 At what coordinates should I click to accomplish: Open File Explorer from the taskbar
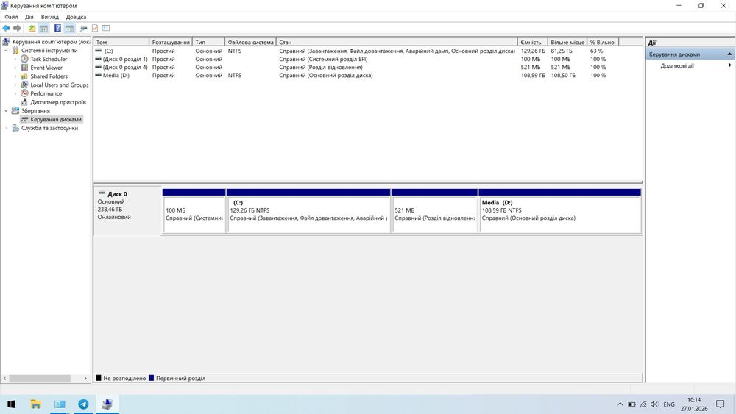(35, 404)
